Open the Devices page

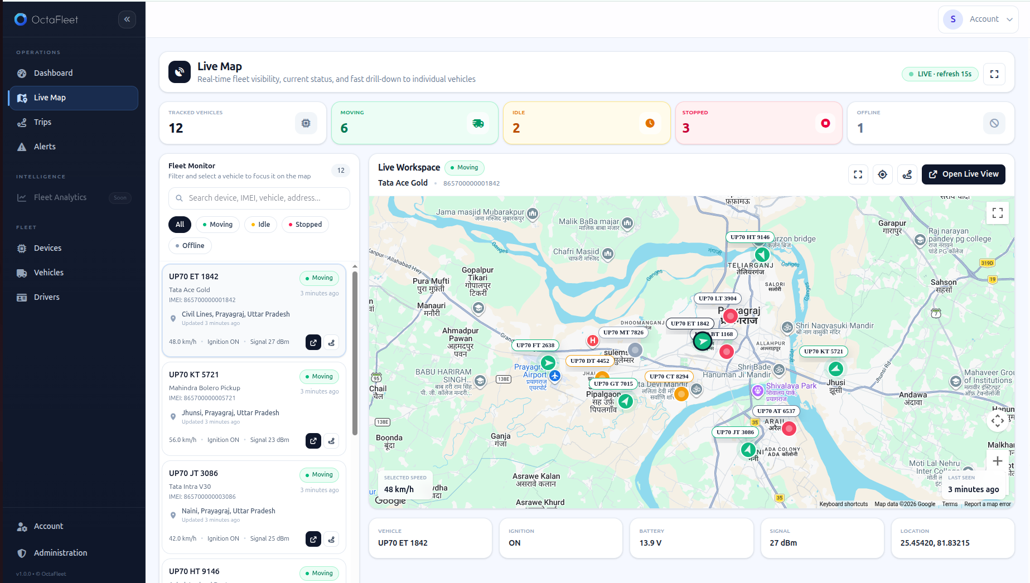point(73,248)
